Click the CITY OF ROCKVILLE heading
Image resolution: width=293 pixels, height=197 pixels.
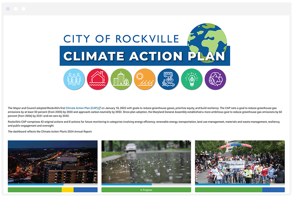point(121,39)
